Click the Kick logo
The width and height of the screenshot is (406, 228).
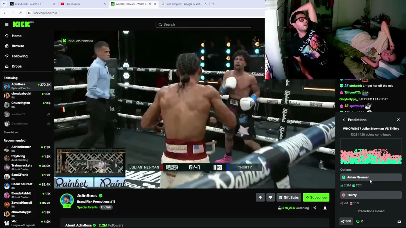[x=23, y=24]
